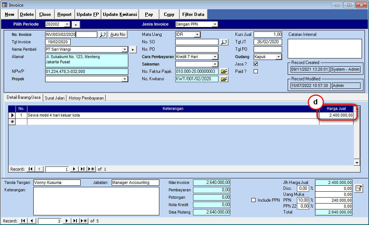
Task: Click Update Kwitansi button
Action: [120, 14]
